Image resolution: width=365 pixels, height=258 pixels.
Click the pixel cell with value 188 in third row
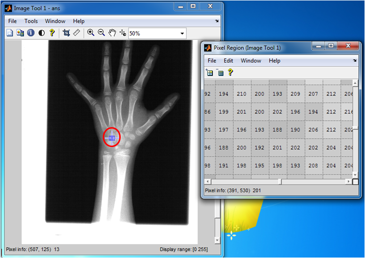[277, 129]
